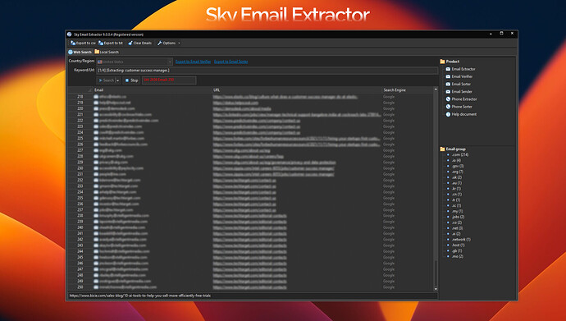Open the URL link in row 237
The width and height of the screenshot is (566, 321).
pyautogui.click(x=244, y=210)
